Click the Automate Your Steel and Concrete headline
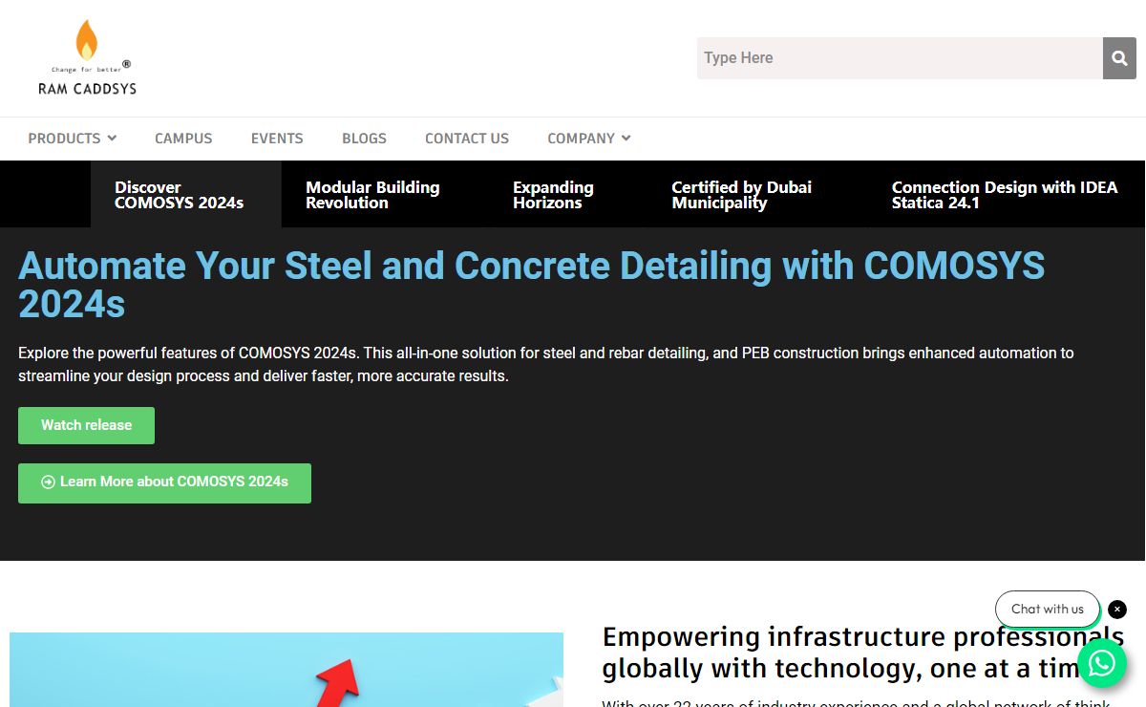The image size is (1146, 707). (532, 284)
